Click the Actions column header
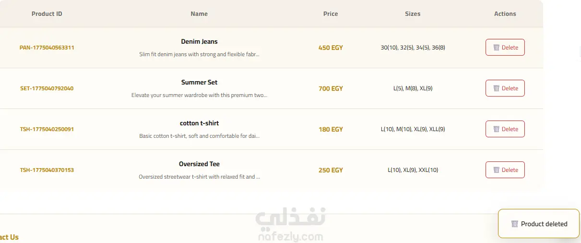Screen dimensions: 581x243 (505, 14)
